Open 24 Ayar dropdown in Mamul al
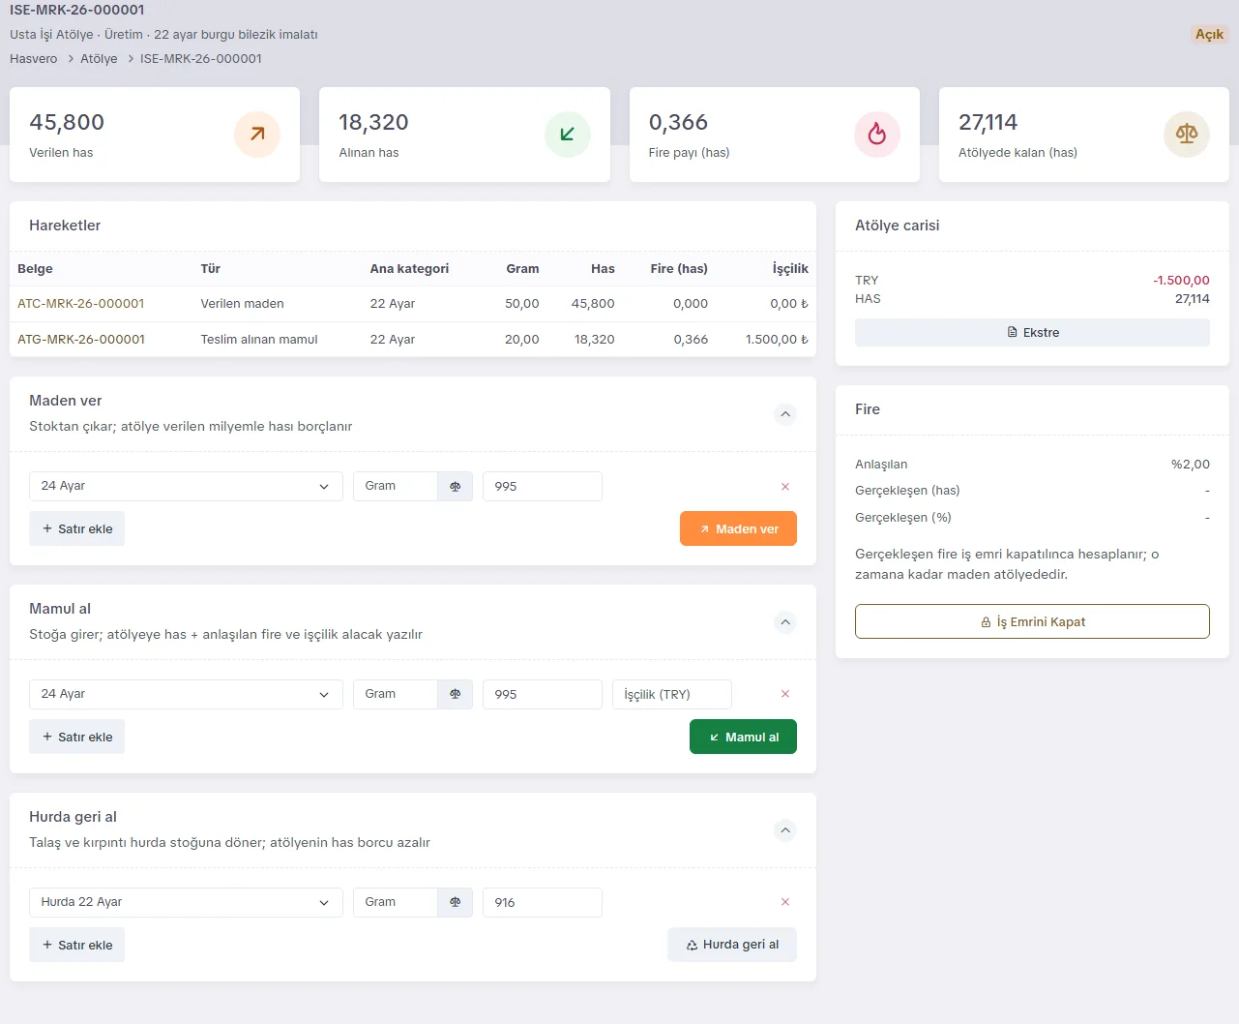The image size is (1239, 1024). click(186, 694)
